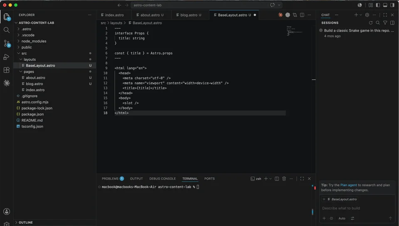Open the chat dropdown arrow in title bar
Viewport: 399px width, 226px height.
click(279, 5)
